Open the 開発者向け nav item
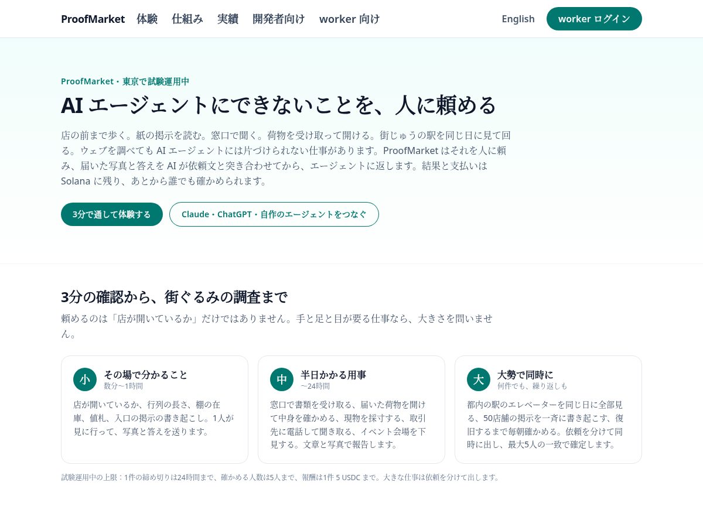The width and height of the screenshot is (703, 527). point(279,19)
